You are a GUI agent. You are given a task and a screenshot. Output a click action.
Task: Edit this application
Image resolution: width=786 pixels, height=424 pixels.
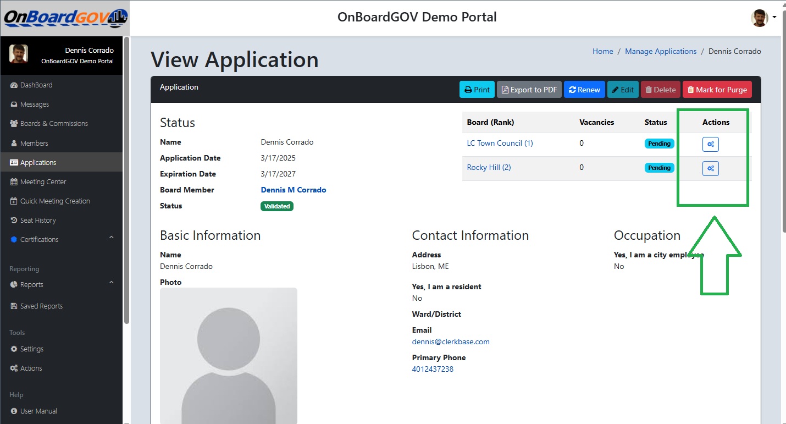622,90
